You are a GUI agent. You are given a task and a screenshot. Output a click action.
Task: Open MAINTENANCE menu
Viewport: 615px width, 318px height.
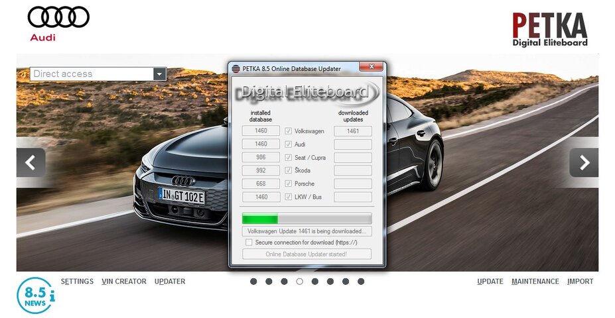click(535, 281)
